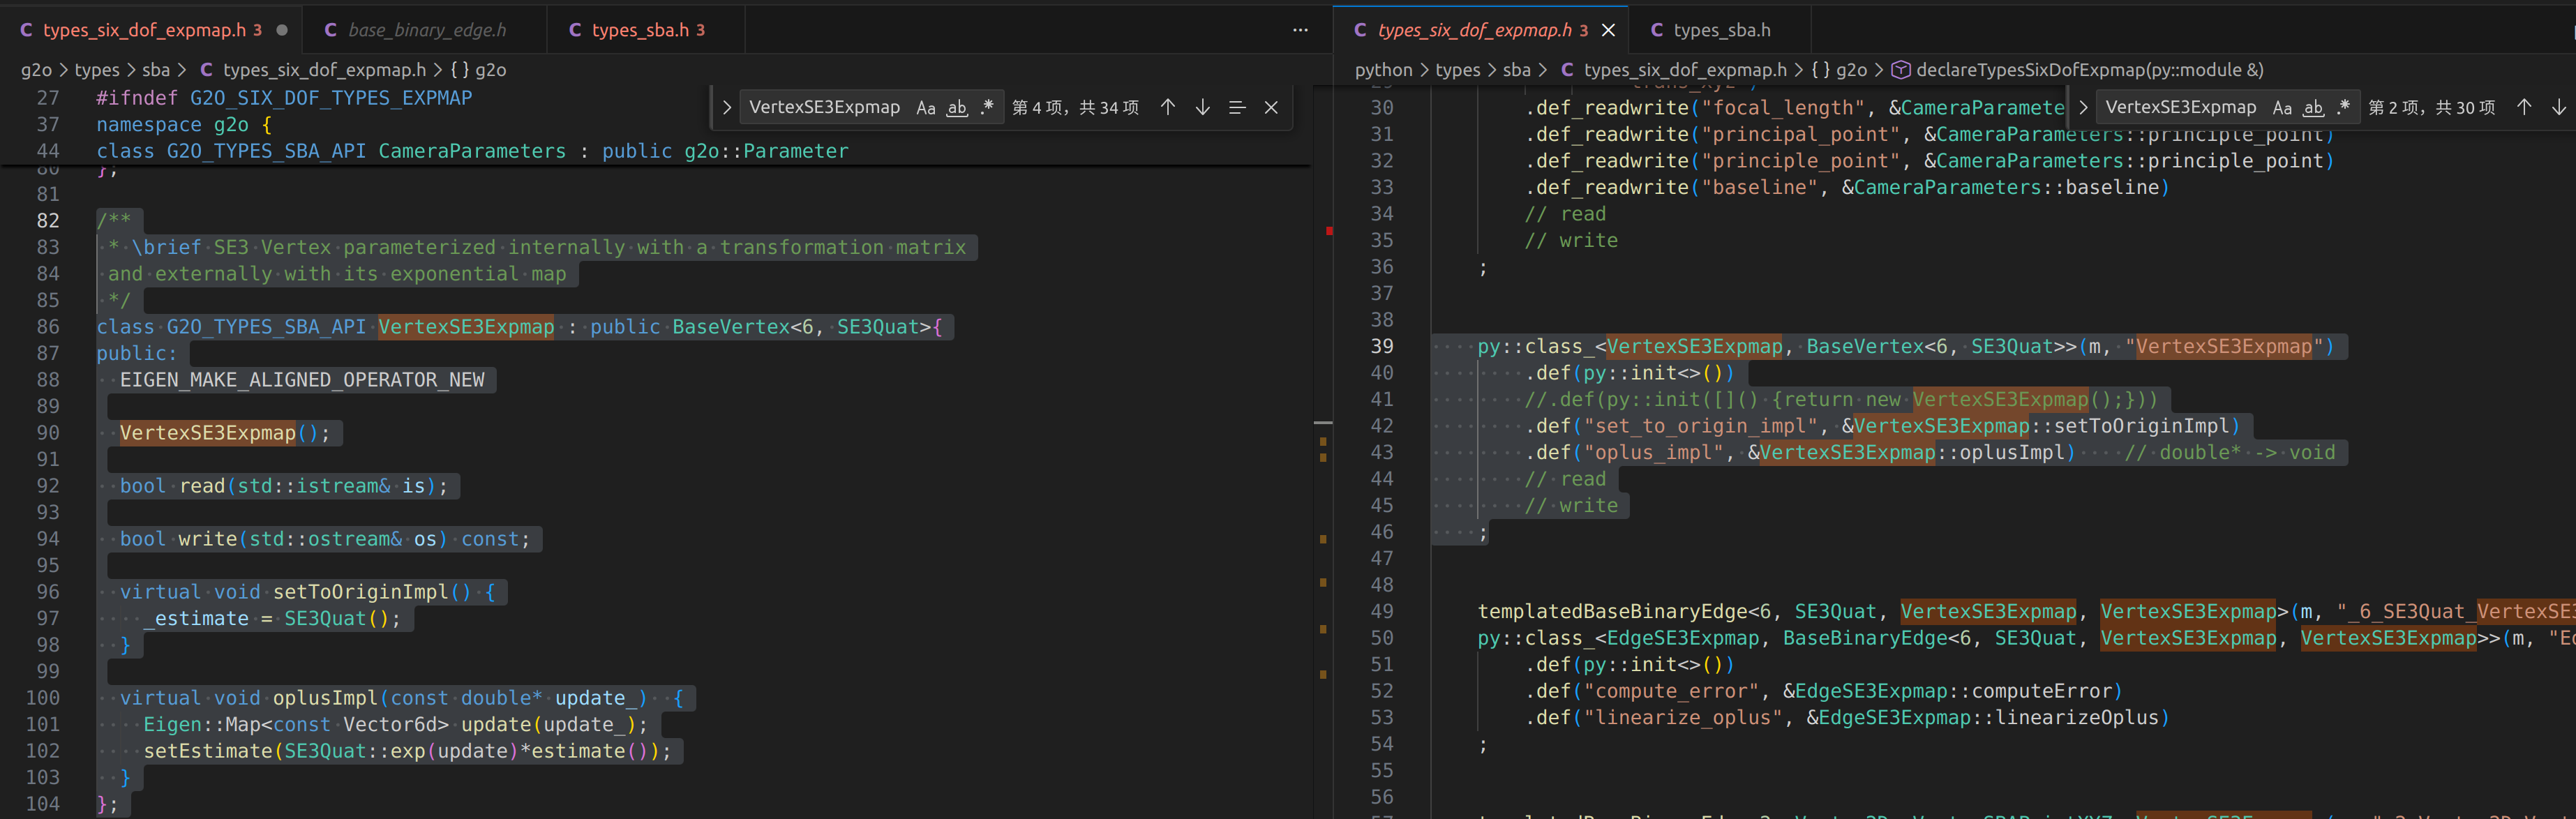Toggle Match Whole Word in left find widget
Screen dimensions: 2576x819
pos(957,108)
